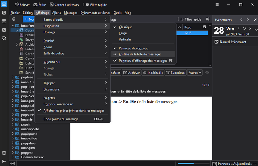The width and height of the screenshot is (258, 166).
Task: Open the Mail space icon in sidebar
Action: tap(4, 4)
